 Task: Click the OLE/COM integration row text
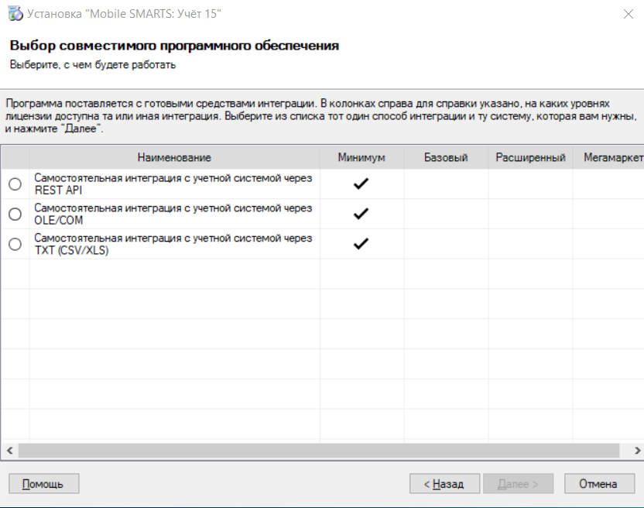[x=173, y=215]
